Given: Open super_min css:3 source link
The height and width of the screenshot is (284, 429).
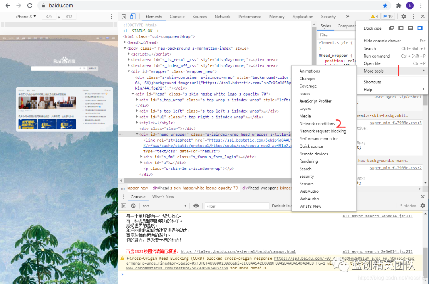Looking at the screenshot, I should tap(396, 123).
